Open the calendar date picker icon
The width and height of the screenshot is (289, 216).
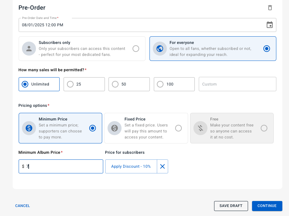[270, 25]
